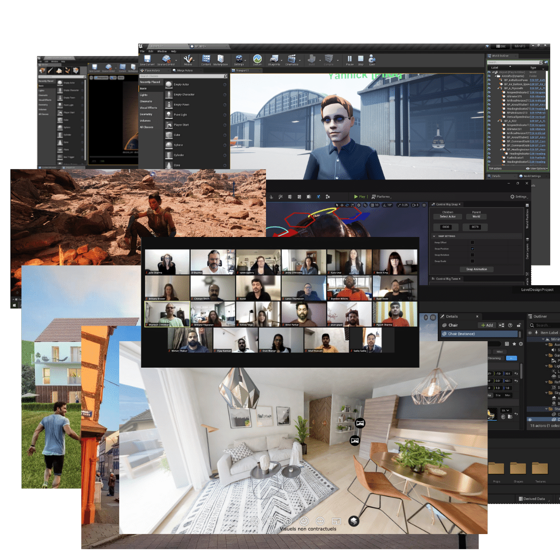The width and height of the screenshot is (560, 560).
Task: Open the Cinematic category in Place Actors
Action: [x=146, y=102]
